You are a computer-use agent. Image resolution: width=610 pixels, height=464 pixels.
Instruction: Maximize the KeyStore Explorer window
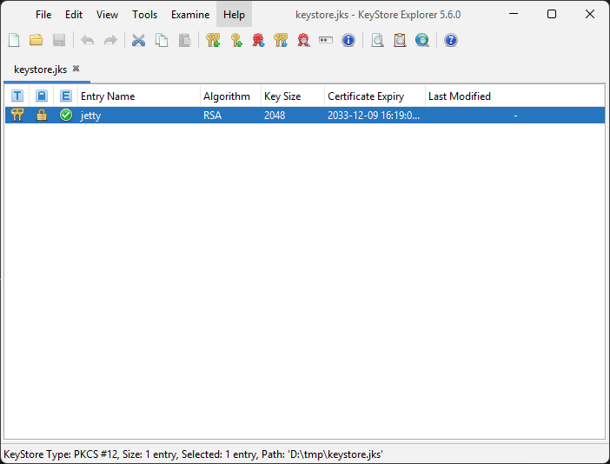click(552, 15)
